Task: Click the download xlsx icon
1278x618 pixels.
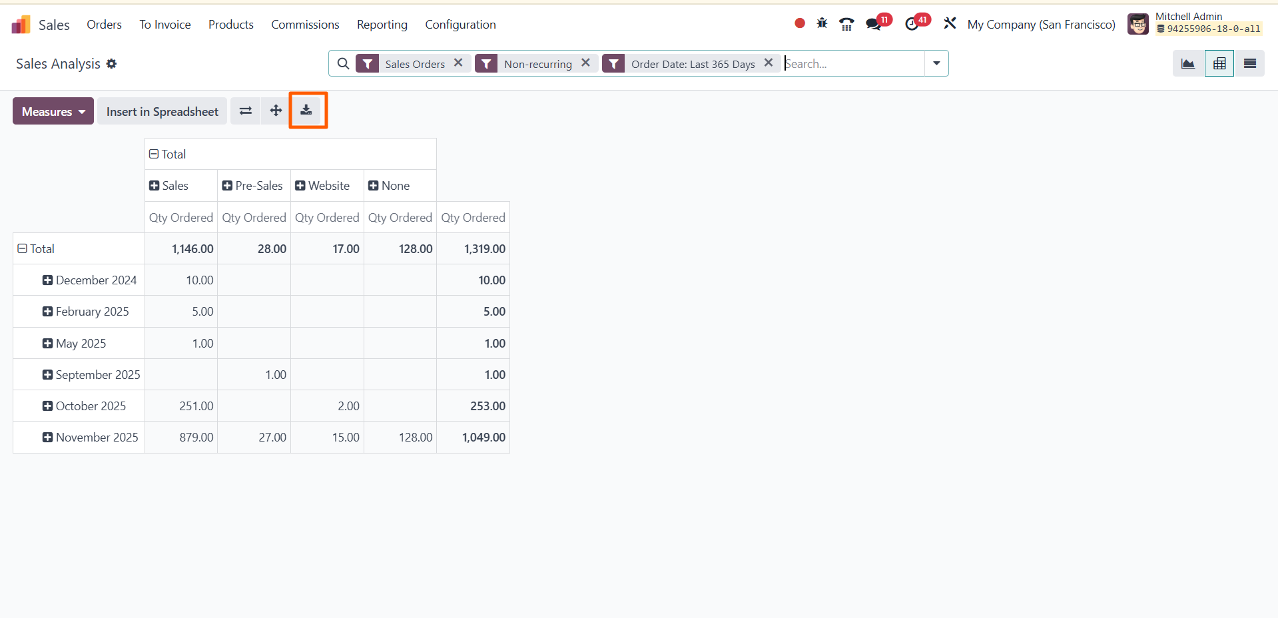Action: [306, 111]
